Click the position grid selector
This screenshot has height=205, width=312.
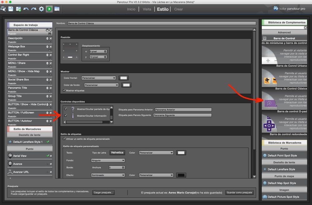(70, 51)
